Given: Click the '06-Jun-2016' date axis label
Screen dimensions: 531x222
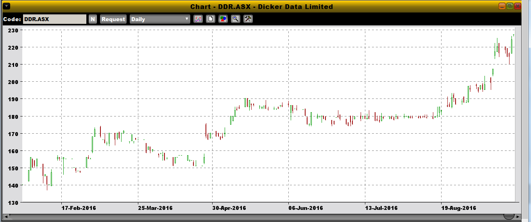Looking at the screenshot, I should point(306,208).
